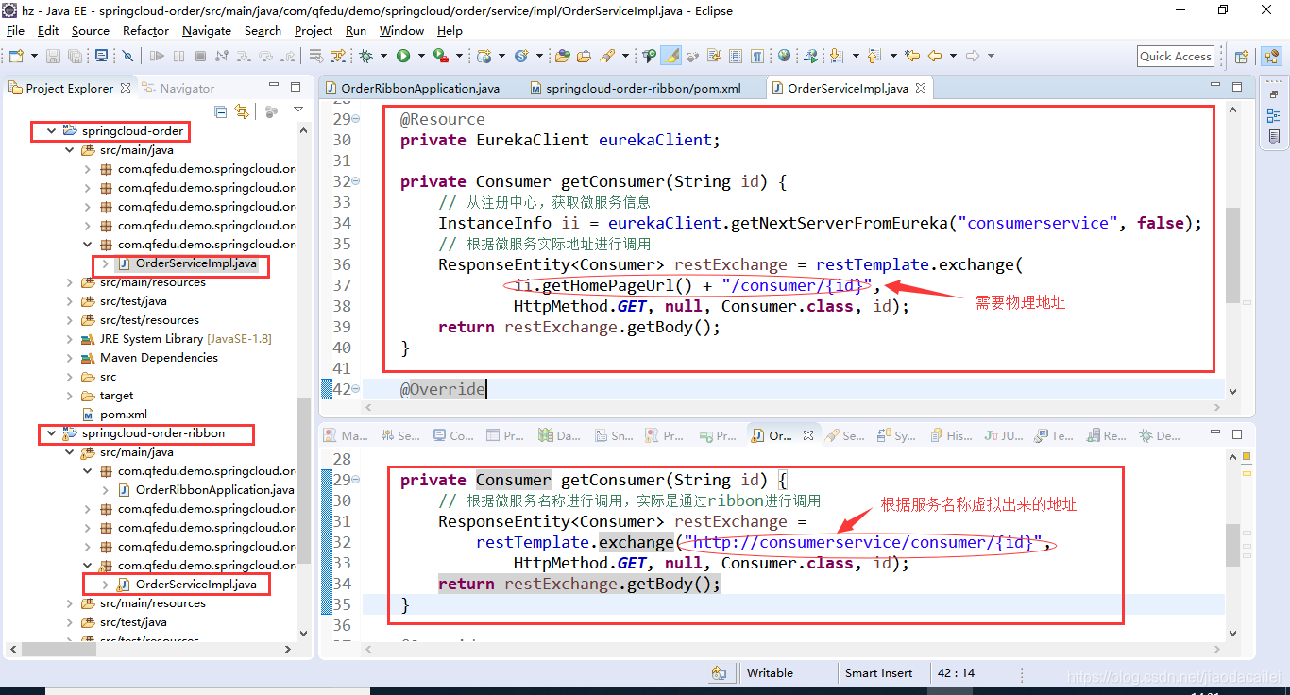Click the Search flashlight toolbar icon

[606, 56]
